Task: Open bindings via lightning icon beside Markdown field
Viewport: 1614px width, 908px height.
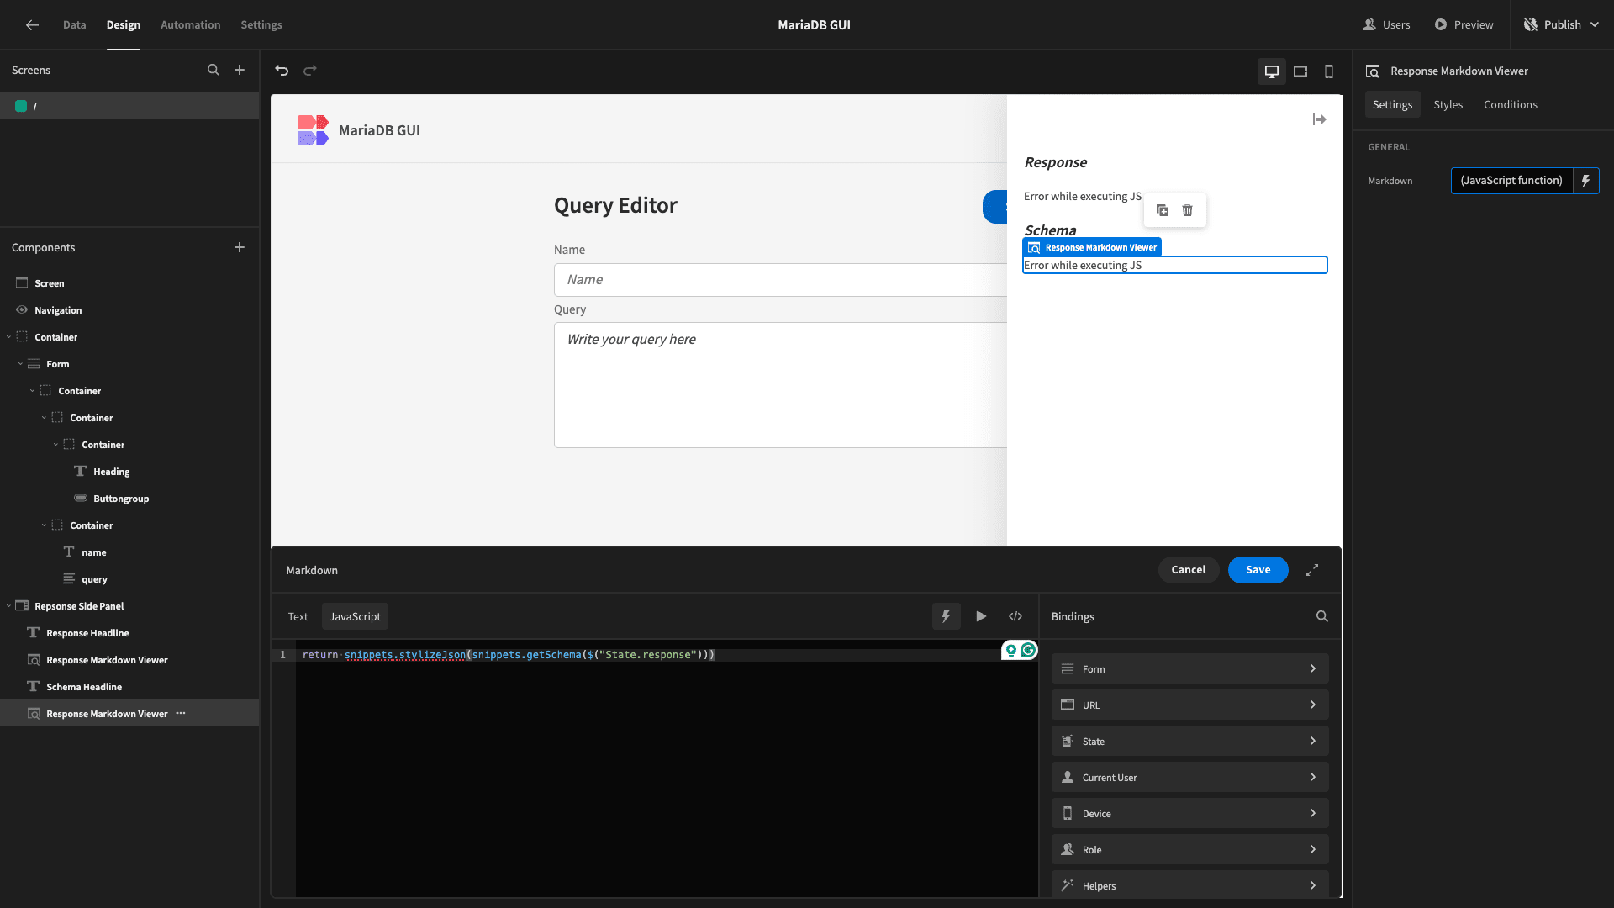Action: coord(1586,181)
